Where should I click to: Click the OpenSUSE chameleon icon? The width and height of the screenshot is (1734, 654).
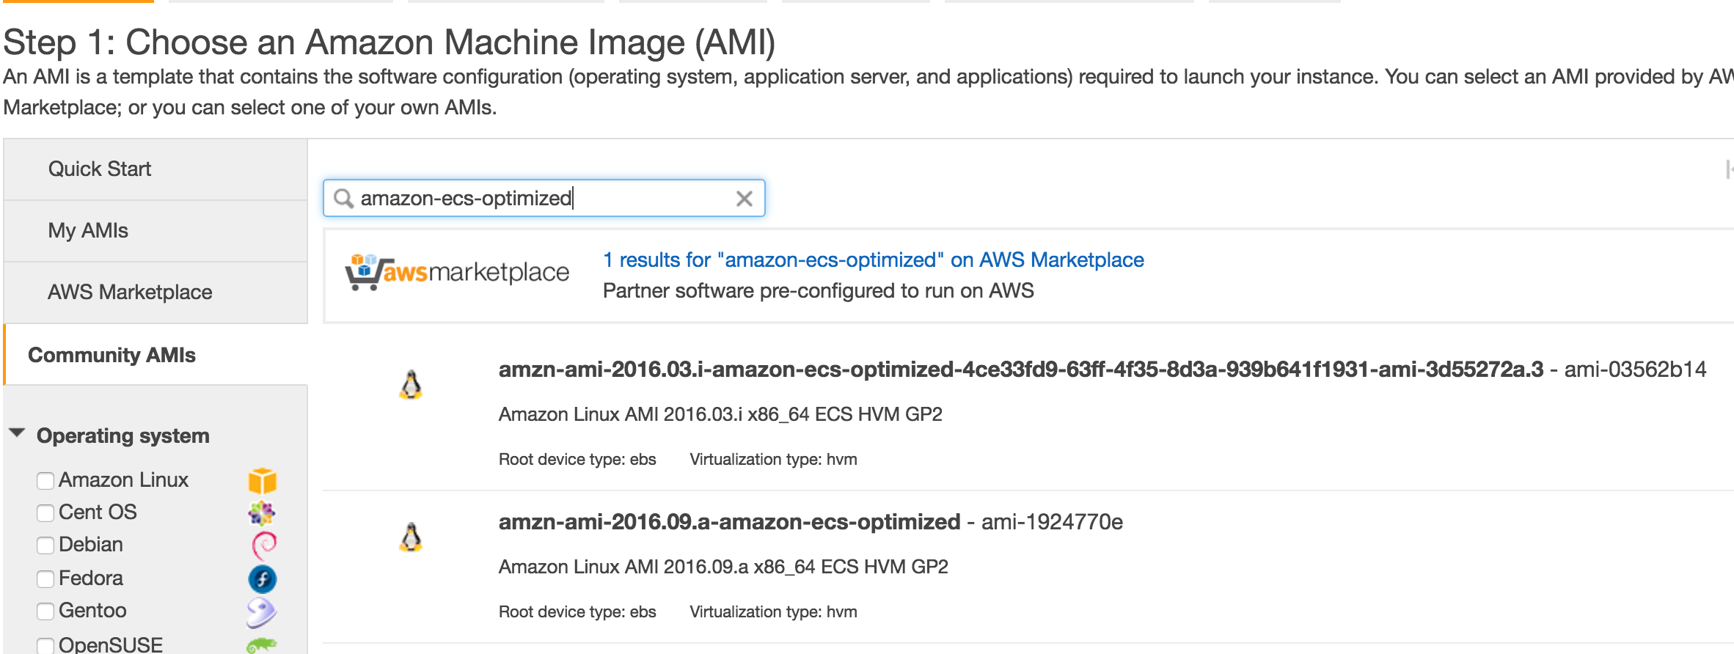(x=262, y=645)
